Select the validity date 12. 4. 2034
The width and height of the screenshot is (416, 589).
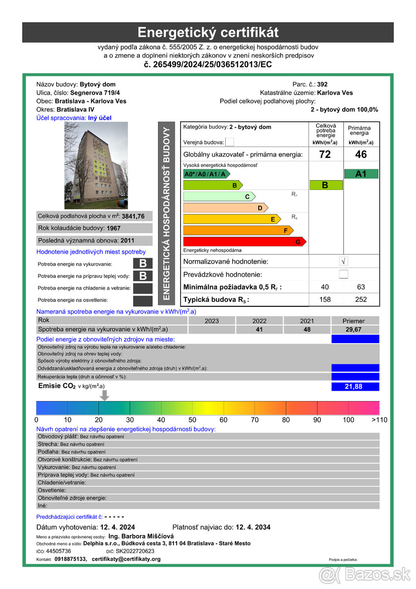pos(253,527)
